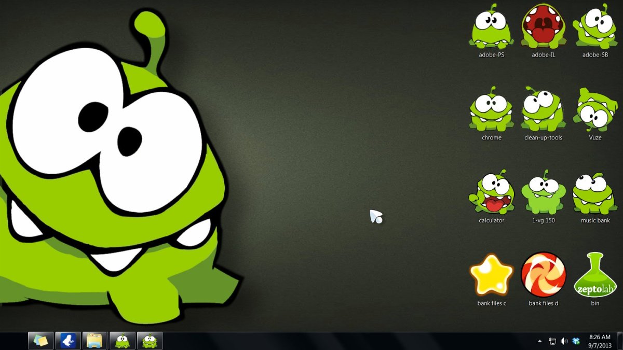Screen dimensions: 623x350
Task: Open the network status tray icon
Action: pyautogui.click(x=552, y=341)
